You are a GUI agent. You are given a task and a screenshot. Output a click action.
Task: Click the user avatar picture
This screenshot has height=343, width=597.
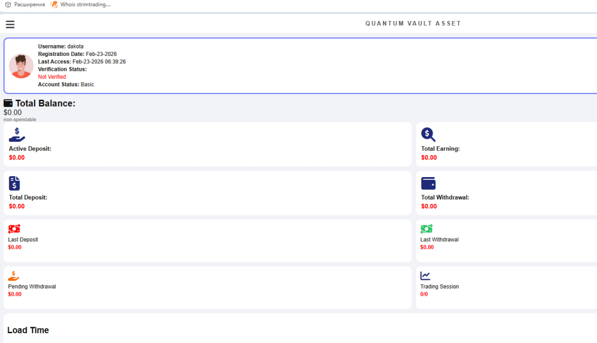click(x=21, y=66)
